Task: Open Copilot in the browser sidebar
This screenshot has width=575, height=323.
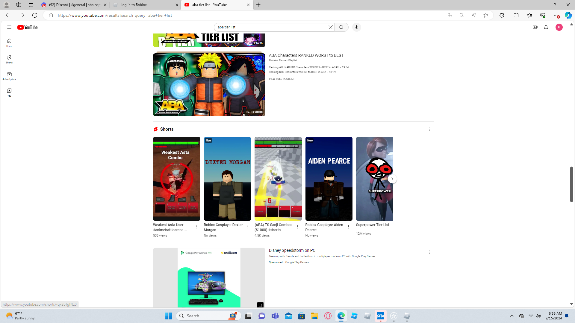Action: pos(568,15)
